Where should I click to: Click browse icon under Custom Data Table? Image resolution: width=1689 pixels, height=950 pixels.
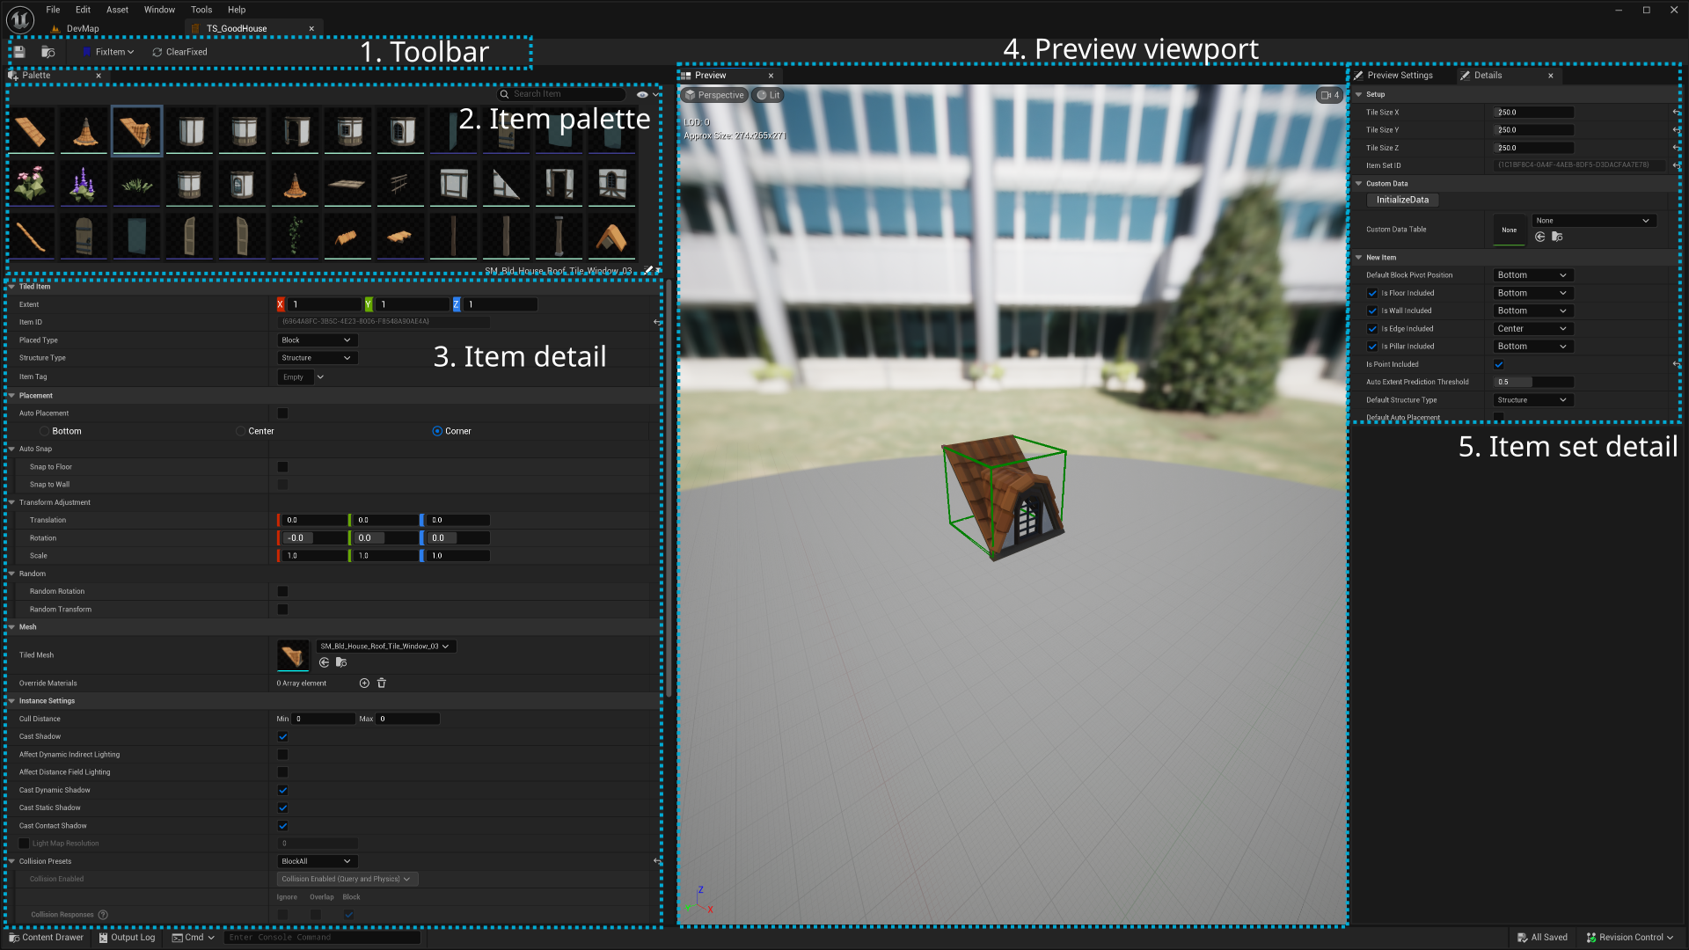(x=1557, y=237)
